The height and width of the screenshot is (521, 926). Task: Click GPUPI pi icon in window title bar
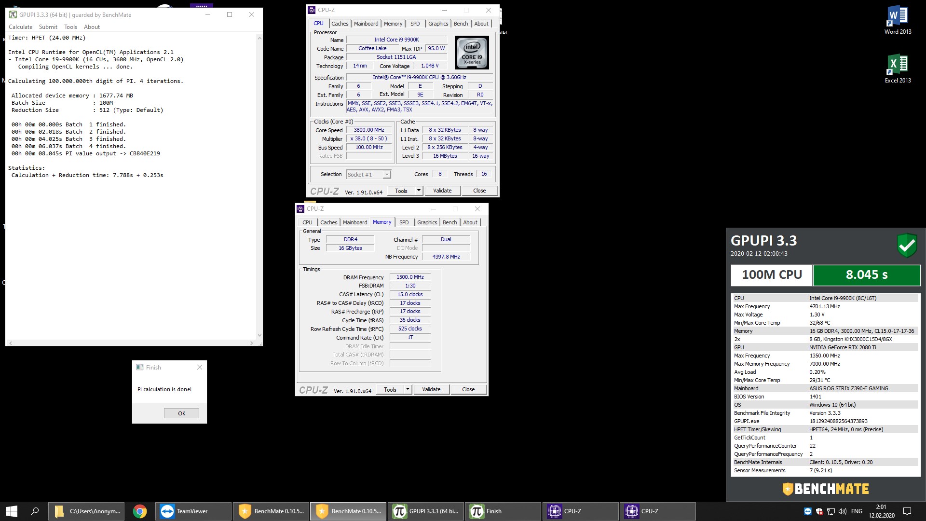[13, 14]
